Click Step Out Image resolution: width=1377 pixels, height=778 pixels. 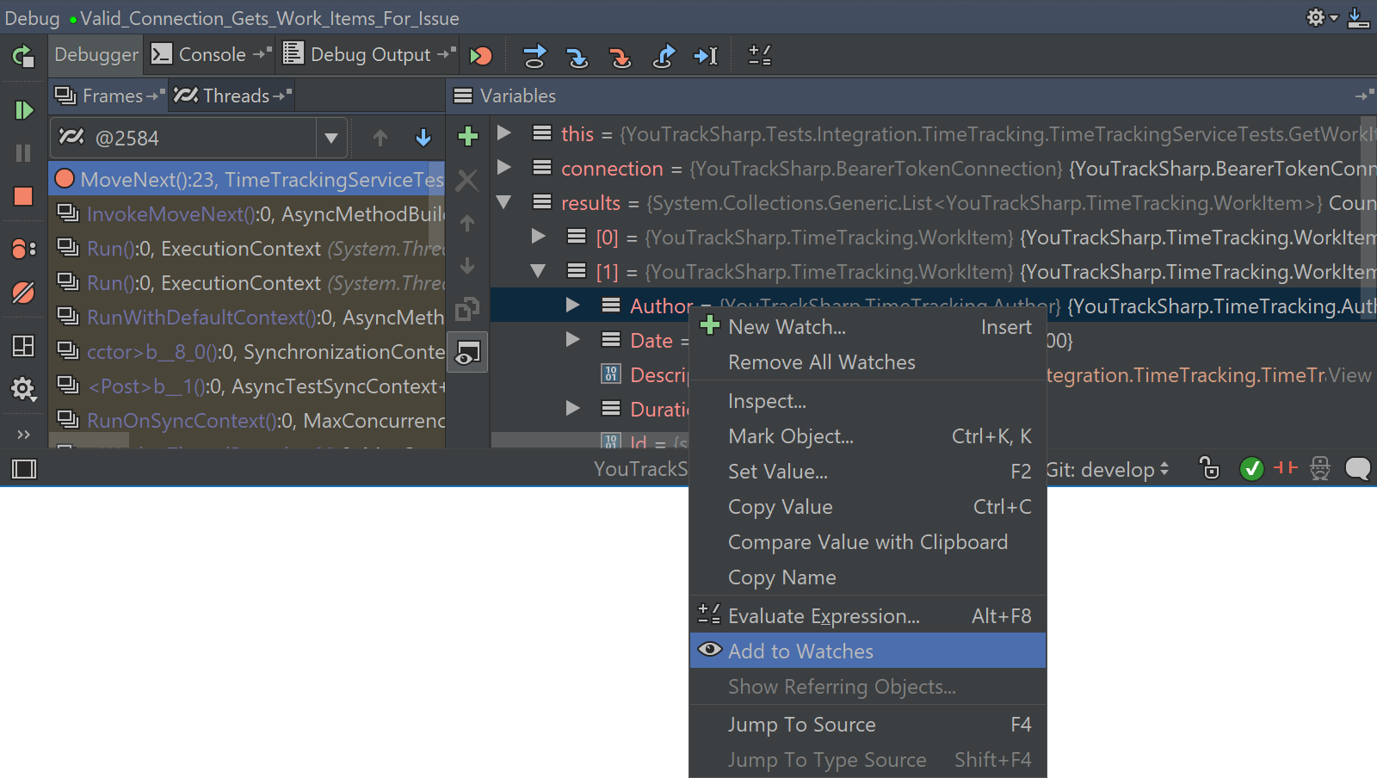coord(664,56)
